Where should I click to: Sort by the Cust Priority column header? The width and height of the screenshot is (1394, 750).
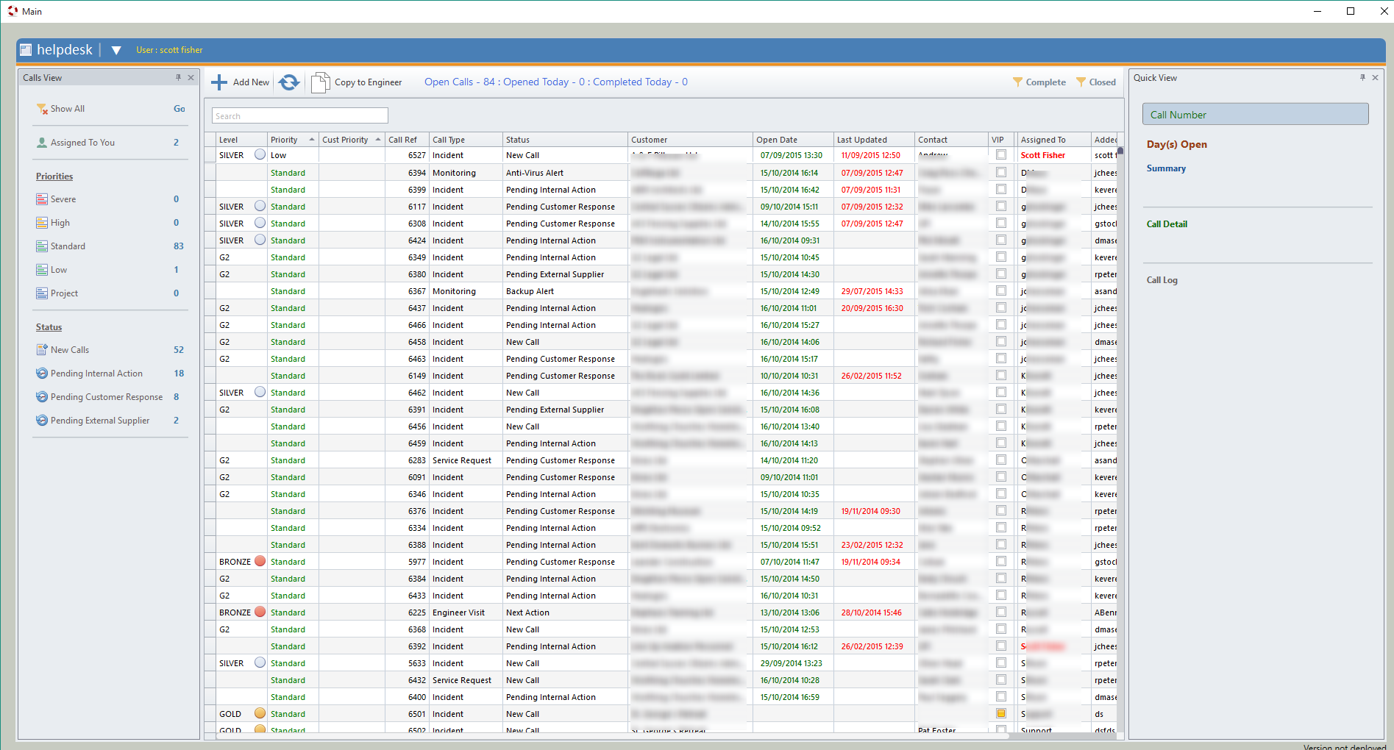[345, 140]
